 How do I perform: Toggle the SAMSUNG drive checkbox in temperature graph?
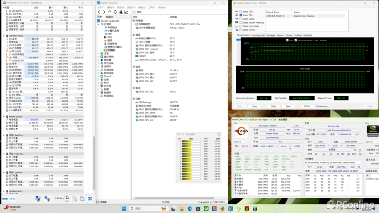[296, 40]
